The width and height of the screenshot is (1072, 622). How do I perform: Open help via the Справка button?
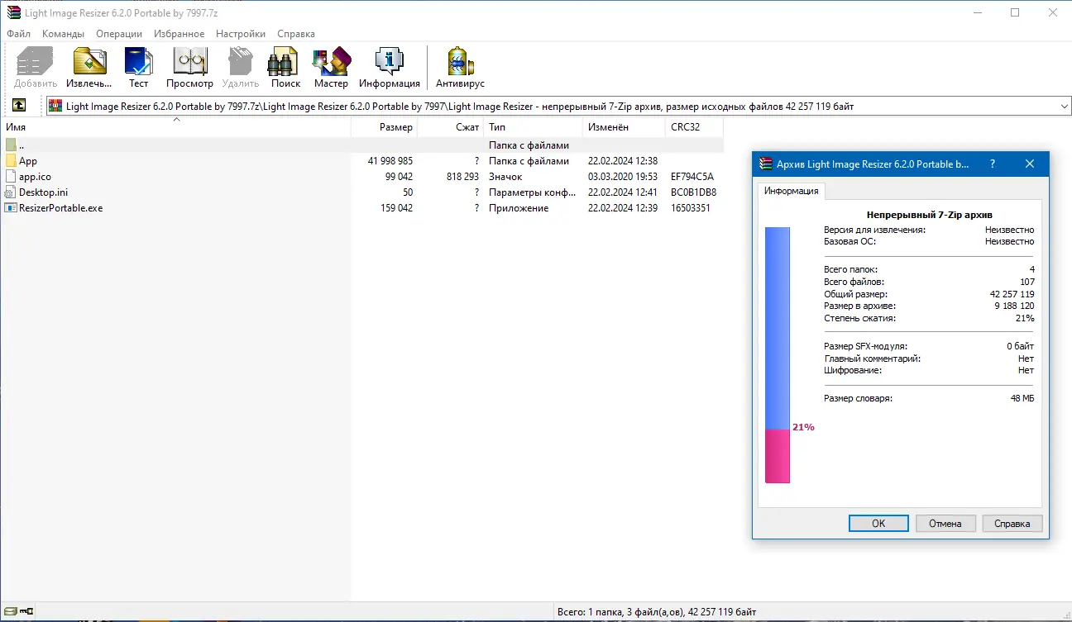pos(1012,523)
